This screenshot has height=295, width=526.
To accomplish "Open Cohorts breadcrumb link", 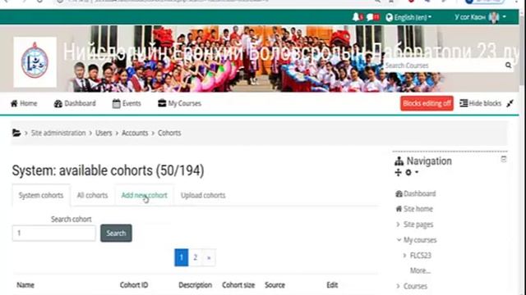I will [169, 133].
